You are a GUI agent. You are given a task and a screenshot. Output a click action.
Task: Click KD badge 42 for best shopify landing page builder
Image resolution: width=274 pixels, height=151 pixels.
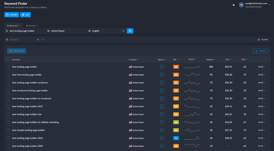(x=176, y=130)
